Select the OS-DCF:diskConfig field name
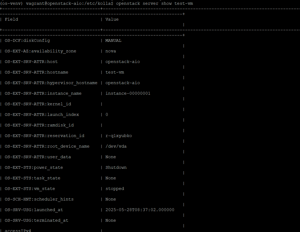The height and width of the screenshot is (232, 300). point(27,40)
